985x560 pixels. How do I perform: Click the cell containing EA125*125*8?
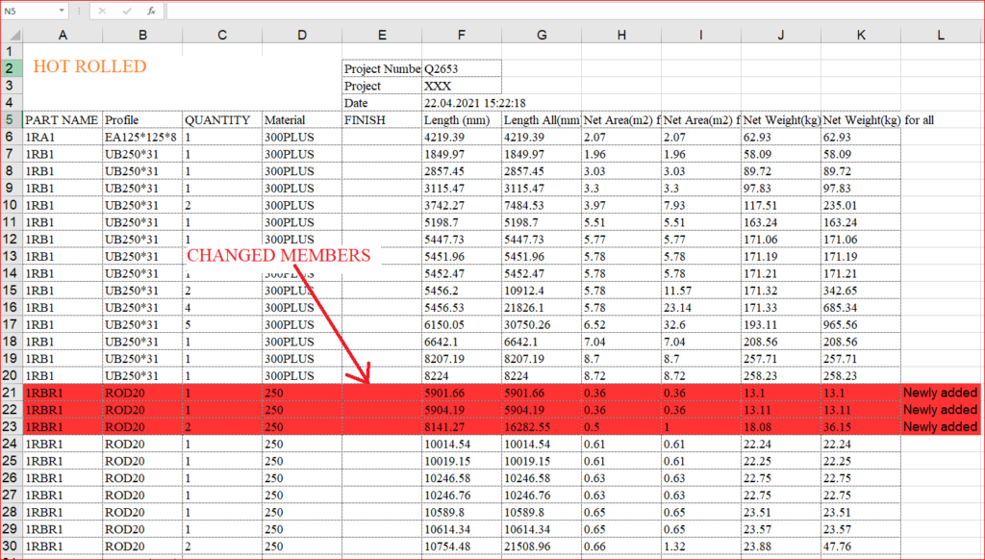pyautogui.click(x=142, y=137)
